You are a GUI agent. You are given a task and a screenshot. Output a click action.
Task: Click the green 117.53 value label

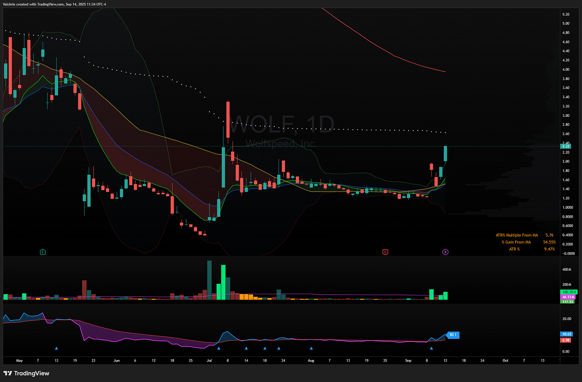coord(568,302)
